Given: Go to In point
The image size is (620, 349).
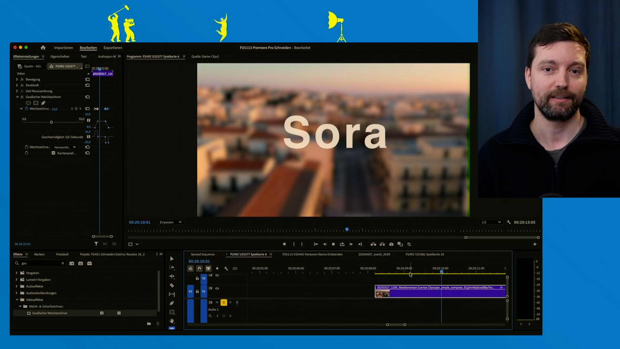Looking at the screenshot, I should coord(316,244).
